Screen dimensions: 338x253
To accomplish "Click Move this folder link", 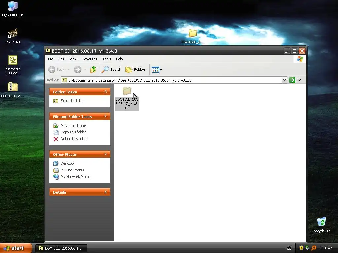I will 73,126.
